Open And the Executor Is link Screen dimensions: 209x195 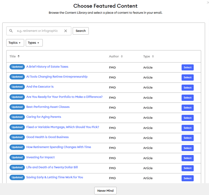click(40, 87)
